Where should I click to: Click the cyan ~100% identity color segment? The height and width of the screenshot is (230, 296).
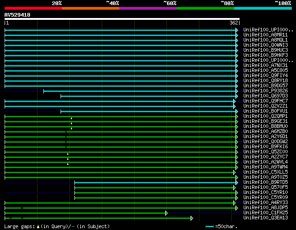coord(263,8)
